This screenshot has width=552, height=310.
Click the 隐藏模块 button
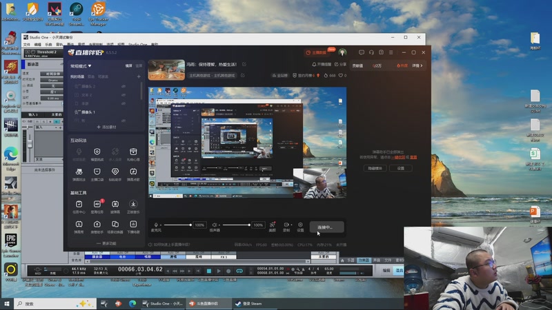[375, 168]
